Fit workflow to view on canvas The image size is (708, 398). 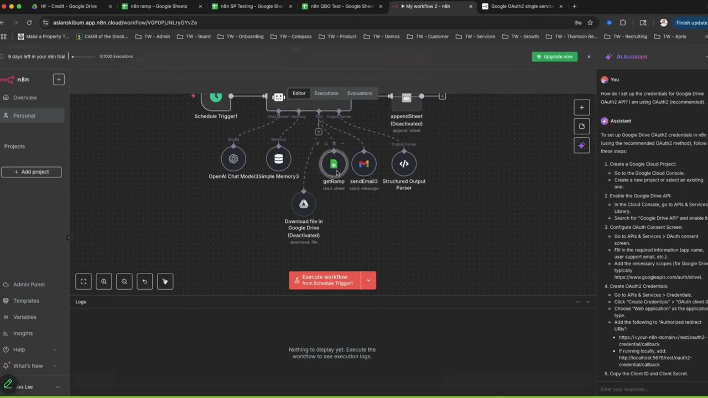coord(84,281)
